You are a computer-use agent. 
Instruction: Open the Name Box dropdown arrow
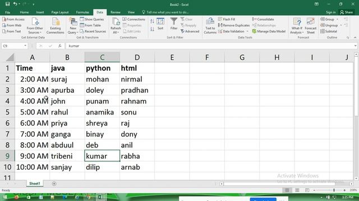point(25,46)
